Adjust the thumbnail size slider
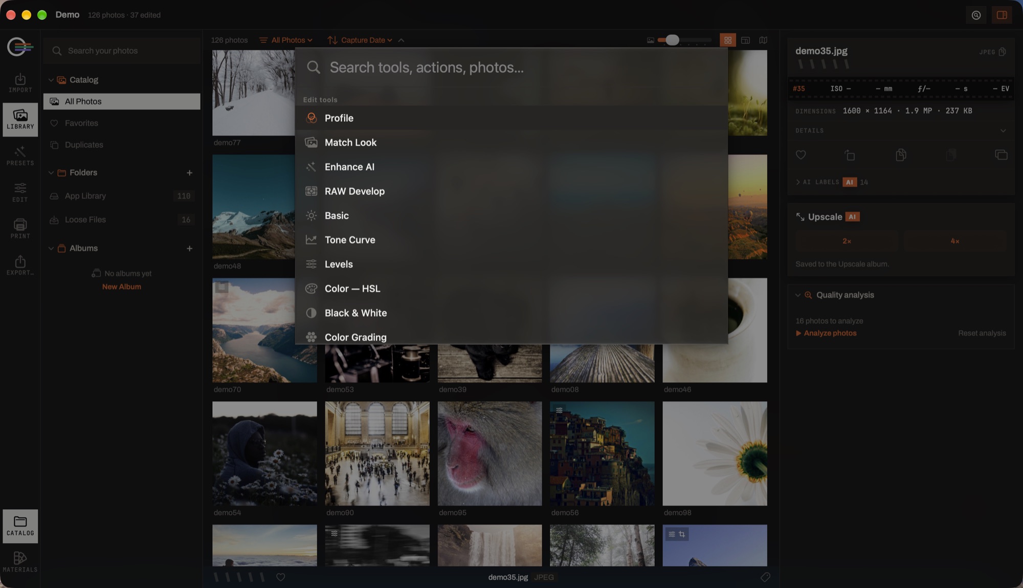This screenshot has height=588, width=1023. 684,40
